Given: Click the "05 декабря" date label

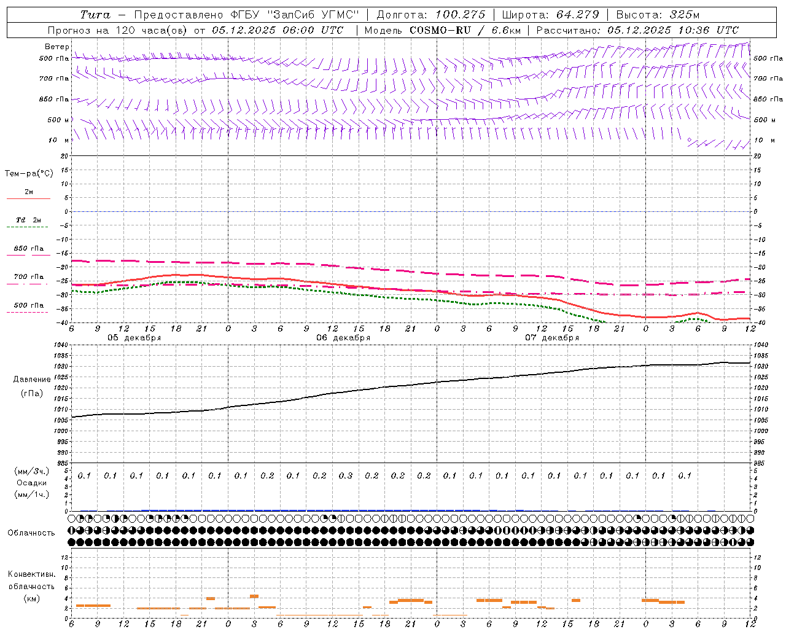Looking at the screenshot, I should tap(134, 338).
